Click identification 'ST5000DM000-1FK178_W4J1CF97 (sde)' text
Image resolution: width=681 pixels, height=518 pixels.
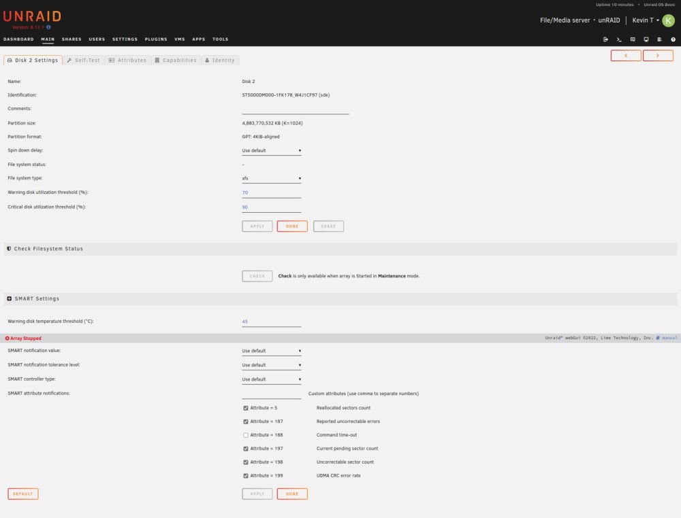point(286,95)
